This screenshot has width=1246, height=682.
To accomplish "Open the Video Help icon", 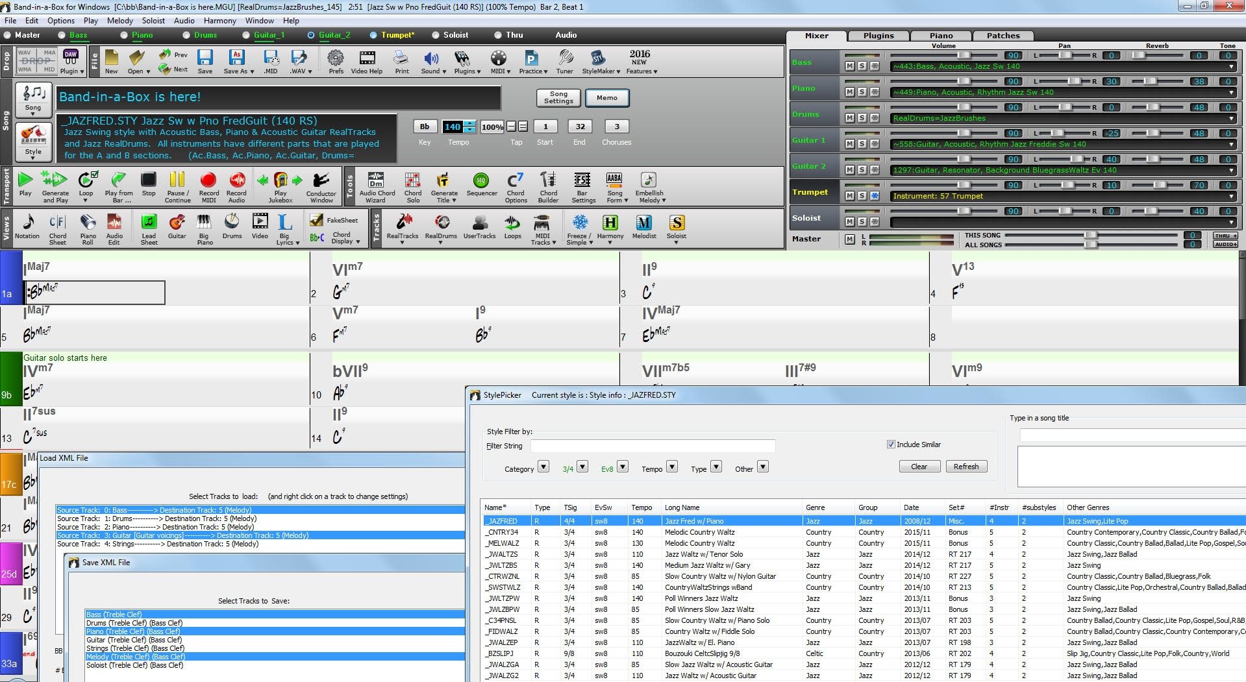I will [x=367, y=62].
